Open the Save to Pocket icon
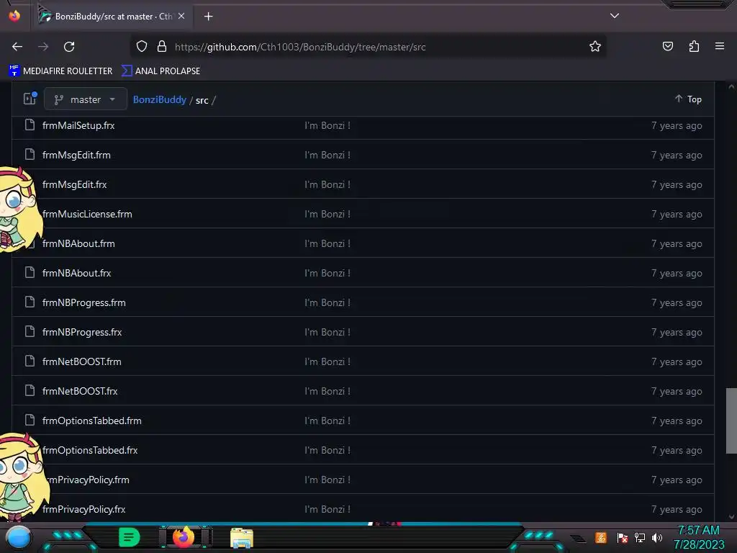 [668, 46]
